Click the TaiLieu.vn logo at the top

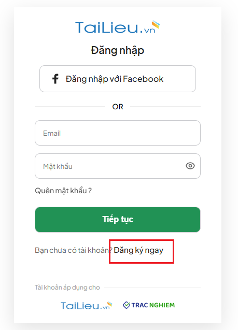point(118,27)
